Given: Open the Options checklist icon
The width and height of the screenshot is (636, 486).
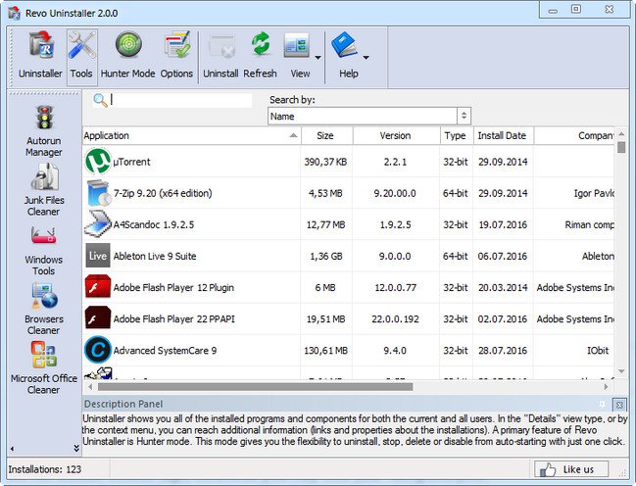Looking at the screenshot, I should [x=177, y=44].
